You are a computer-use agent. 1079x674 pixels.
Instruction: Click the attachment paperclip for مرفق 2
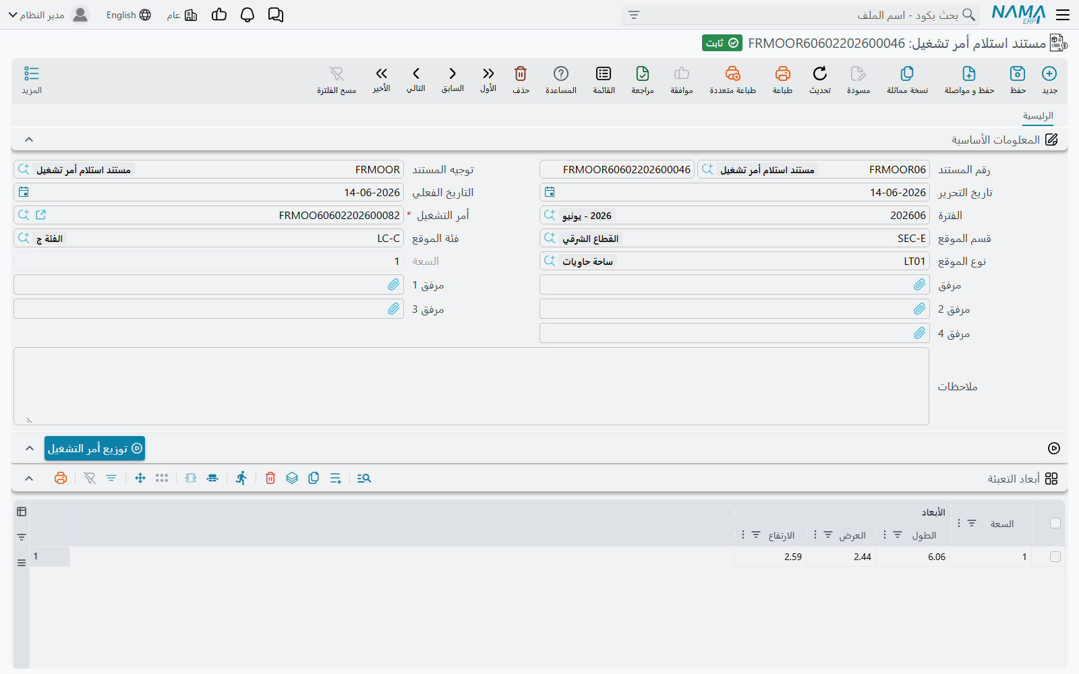point(920,309)
